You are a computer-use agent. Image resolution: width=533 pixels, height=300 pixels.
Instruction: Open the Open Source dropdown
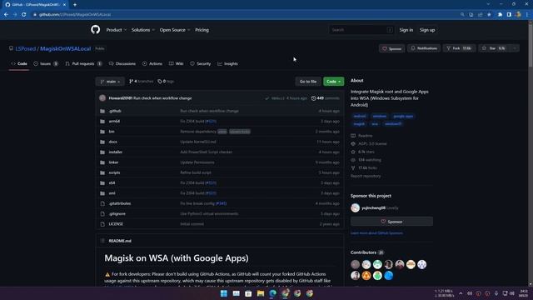(175, 30)
